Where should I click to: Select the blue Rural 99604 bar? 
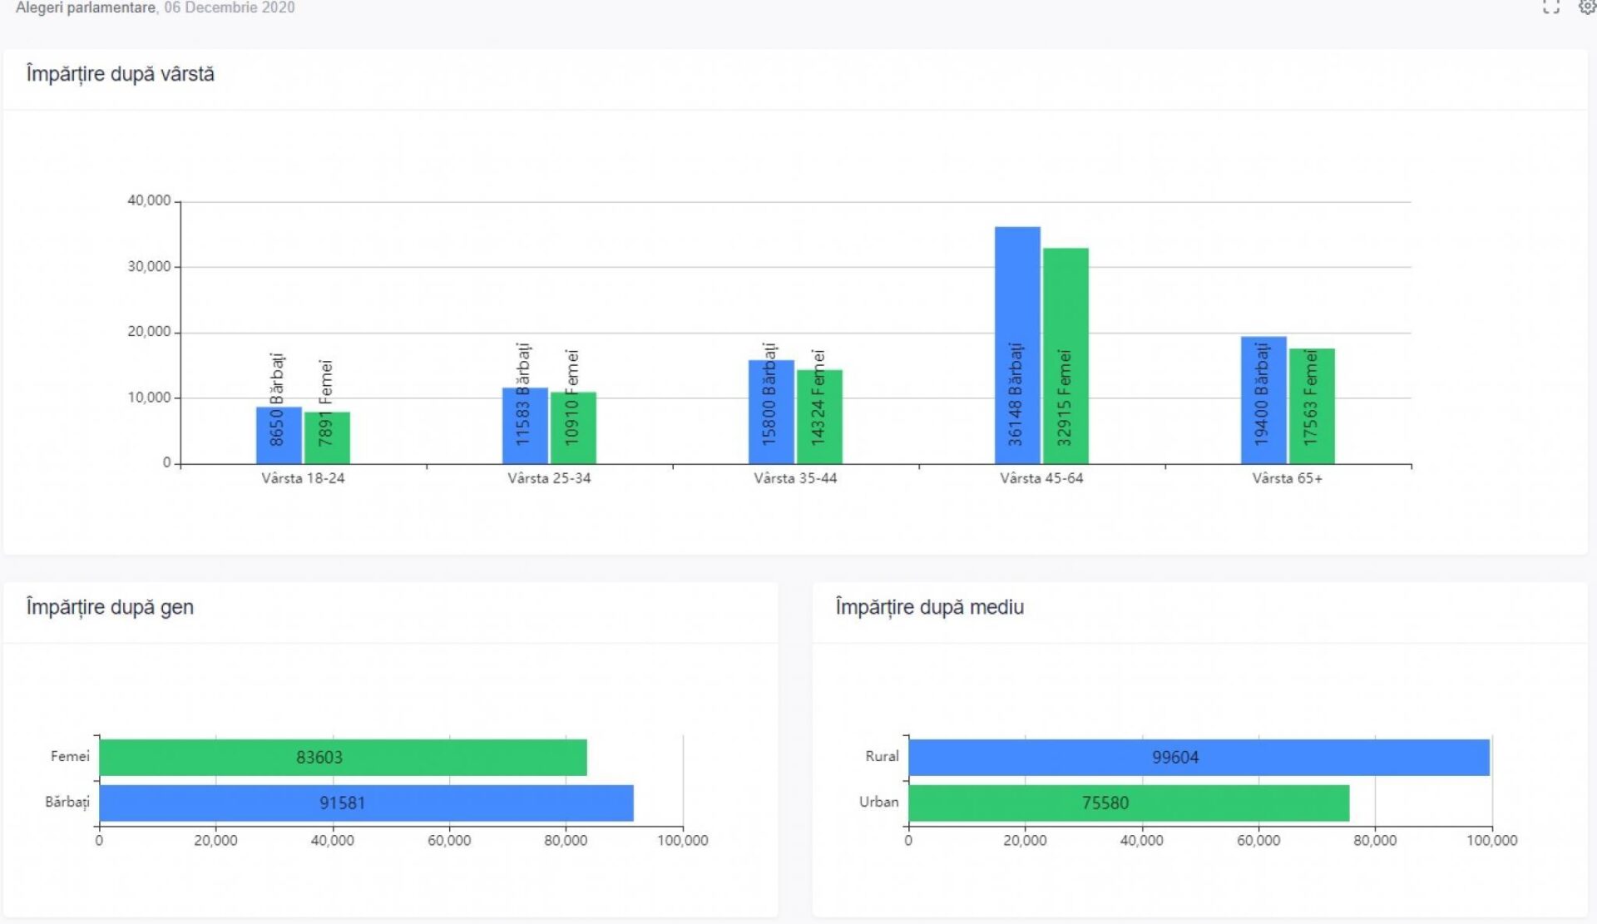click(x=1198, y=758)
